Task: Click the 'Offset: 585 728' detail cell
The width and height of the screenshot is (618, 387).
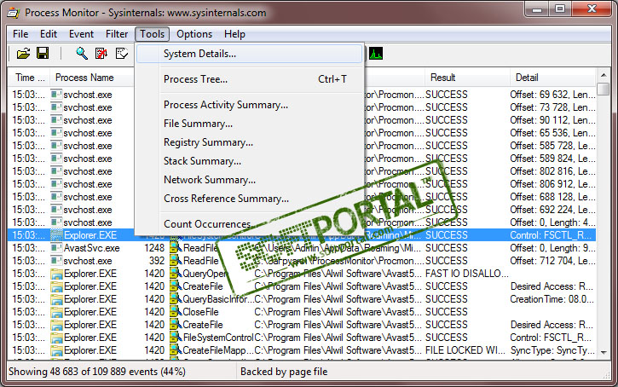Action: click(x=552, y=146)
